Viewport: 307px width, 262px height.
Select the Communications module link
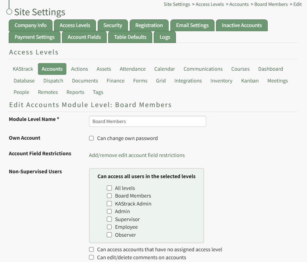coord(203,69)
